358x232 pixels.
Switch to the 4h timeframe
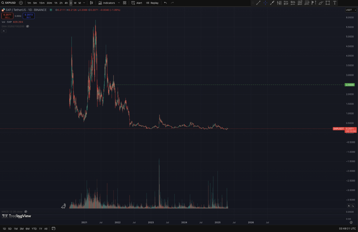(66, 3)
